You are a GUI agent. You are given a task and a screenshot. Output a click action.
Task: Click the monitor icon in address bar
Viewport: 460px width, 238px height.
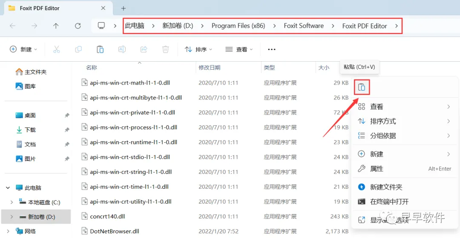(x=101, y=26)
